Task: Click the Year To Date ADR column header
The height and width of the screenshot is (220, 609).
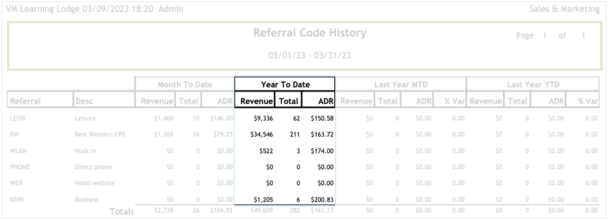Action: click(x=319, y=101)
